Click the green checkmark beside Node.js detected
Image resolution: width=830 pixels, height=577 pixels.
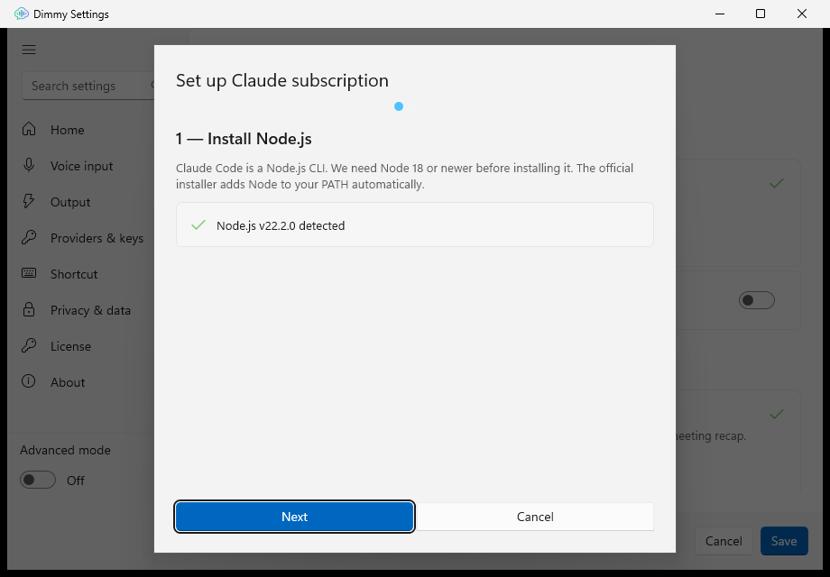pos(198,224)
